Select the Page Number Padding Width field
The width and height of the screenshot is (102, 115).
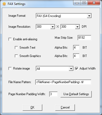pyautogui.click(x=53, y=94)
